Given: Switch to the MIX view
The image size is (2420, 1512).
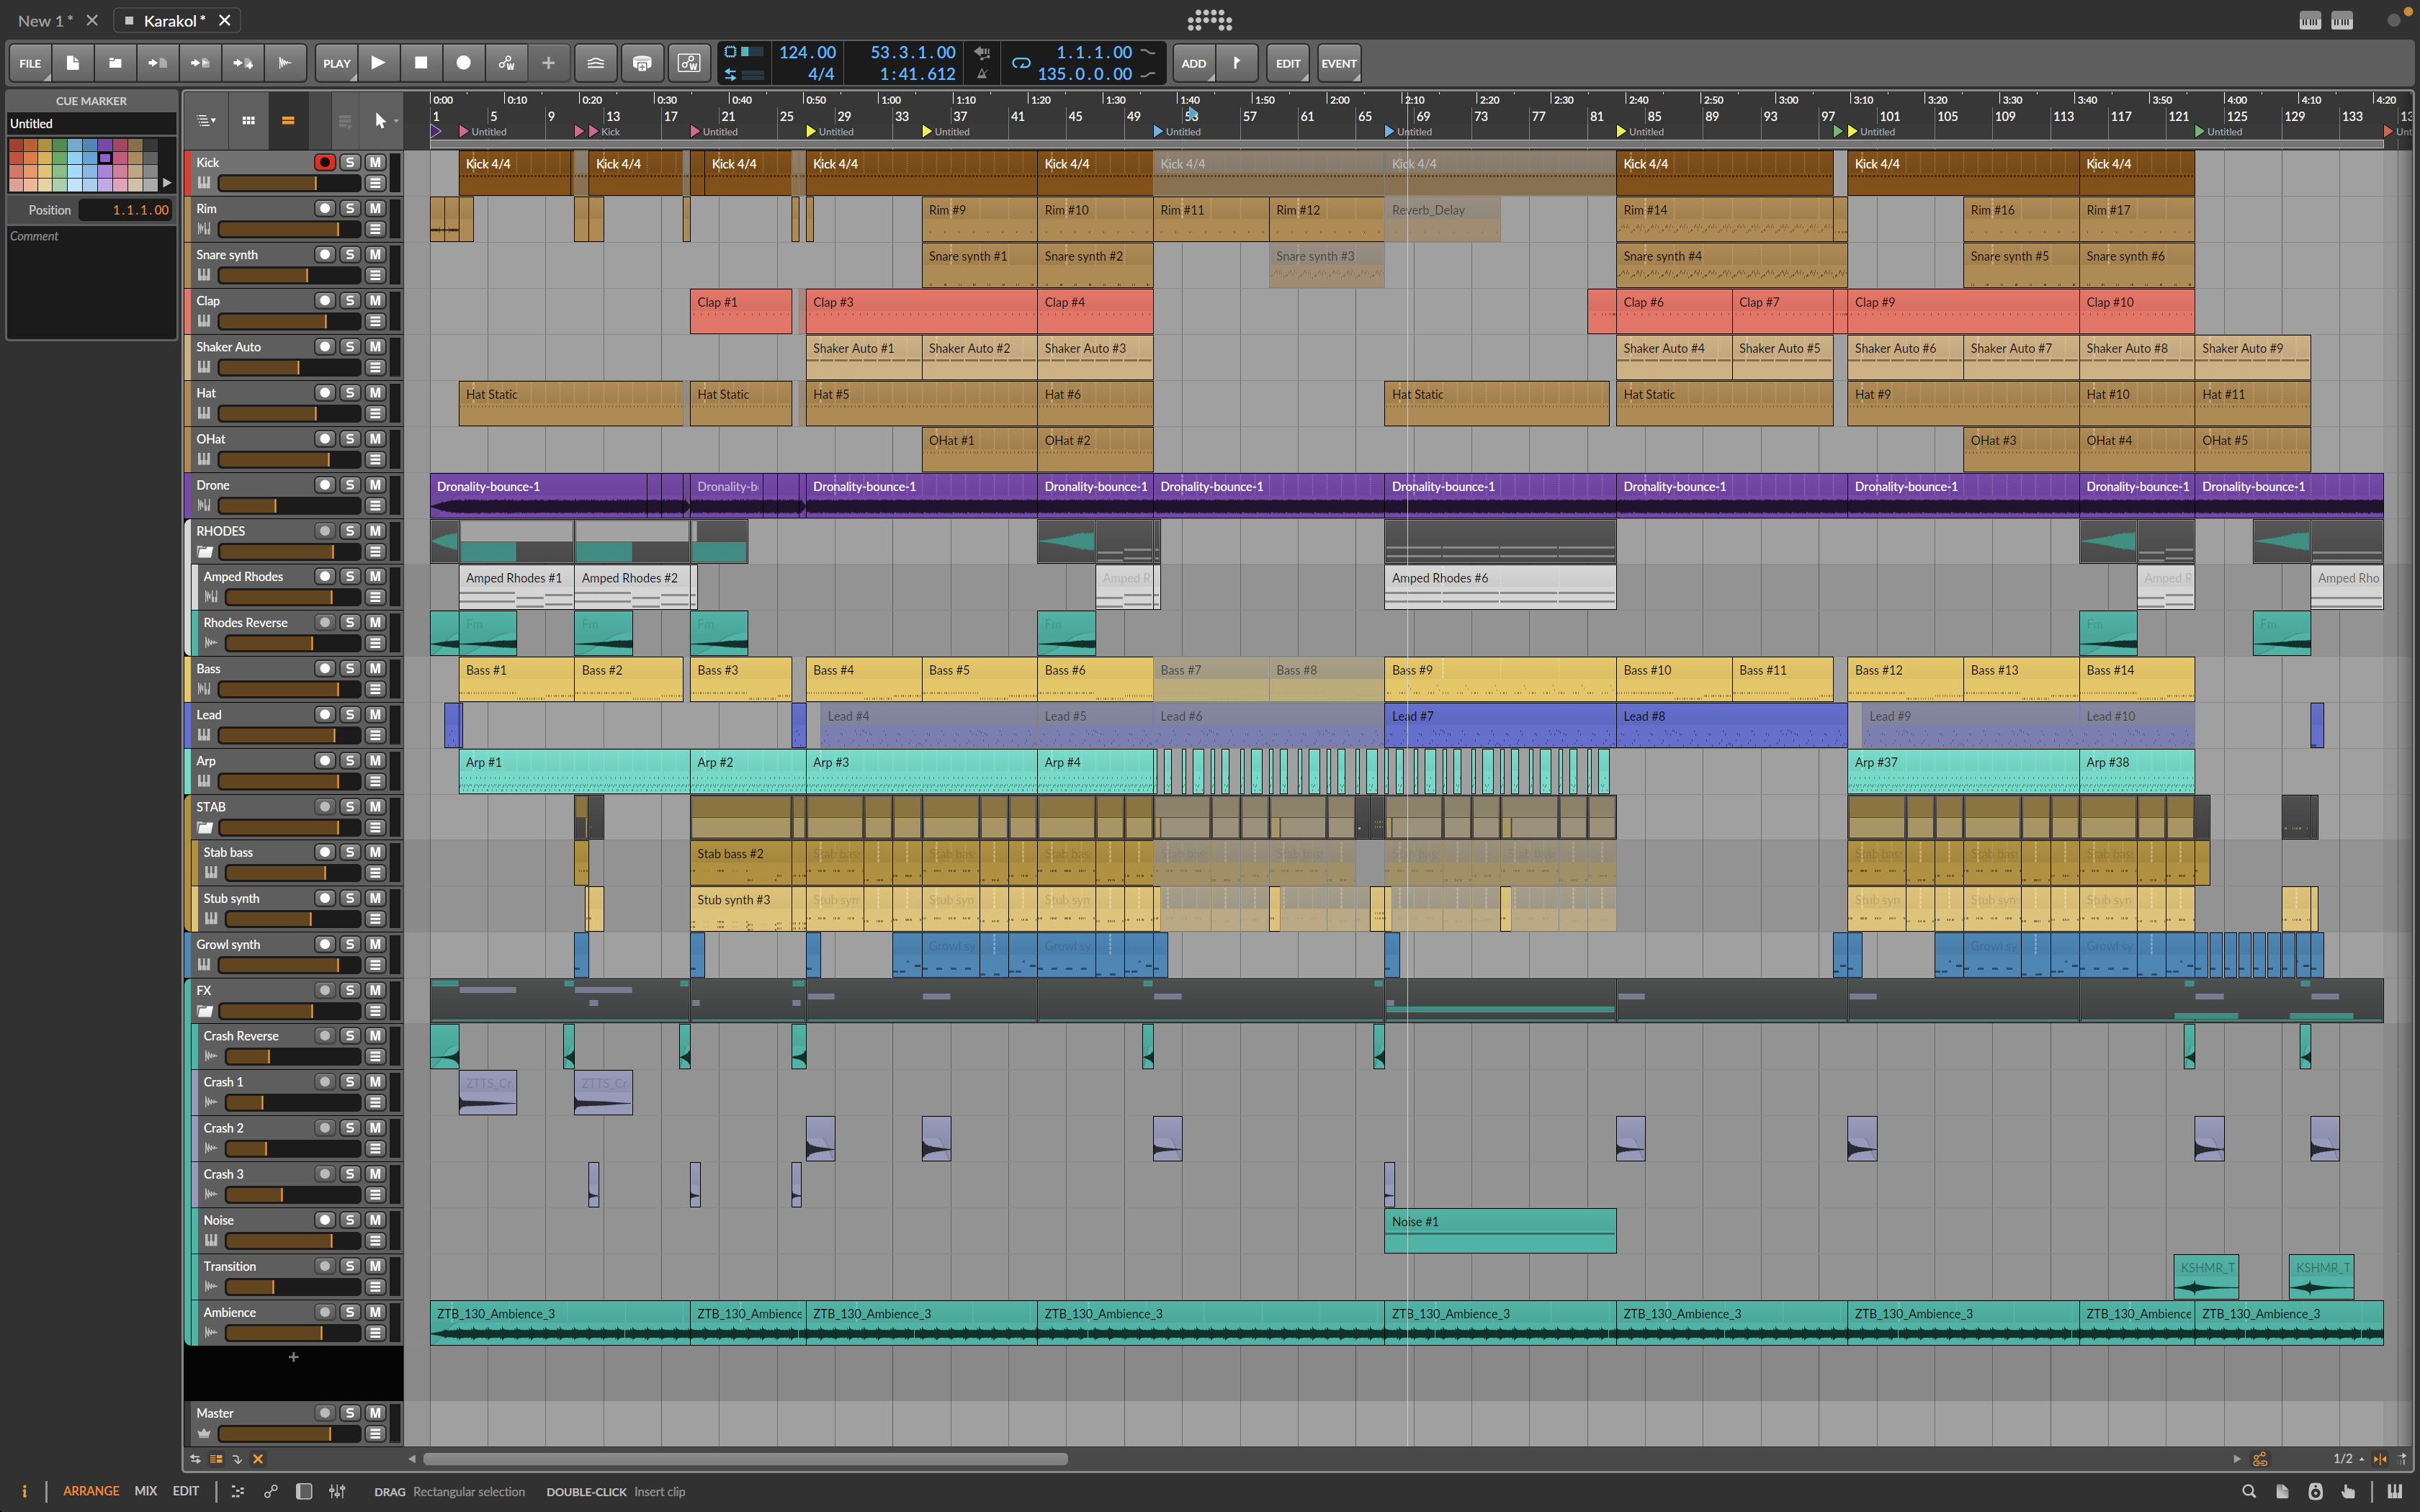Looking at the screenshot, I should 146,1491.
